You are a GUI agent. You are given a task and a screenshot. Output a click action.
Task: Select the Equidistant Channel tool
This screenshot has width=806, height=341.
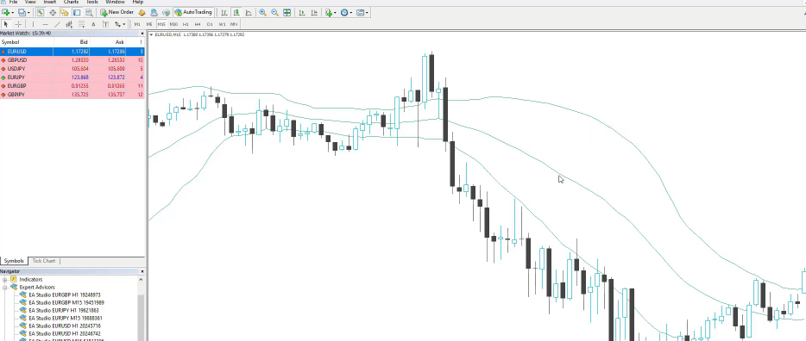(x=69, y=24)
